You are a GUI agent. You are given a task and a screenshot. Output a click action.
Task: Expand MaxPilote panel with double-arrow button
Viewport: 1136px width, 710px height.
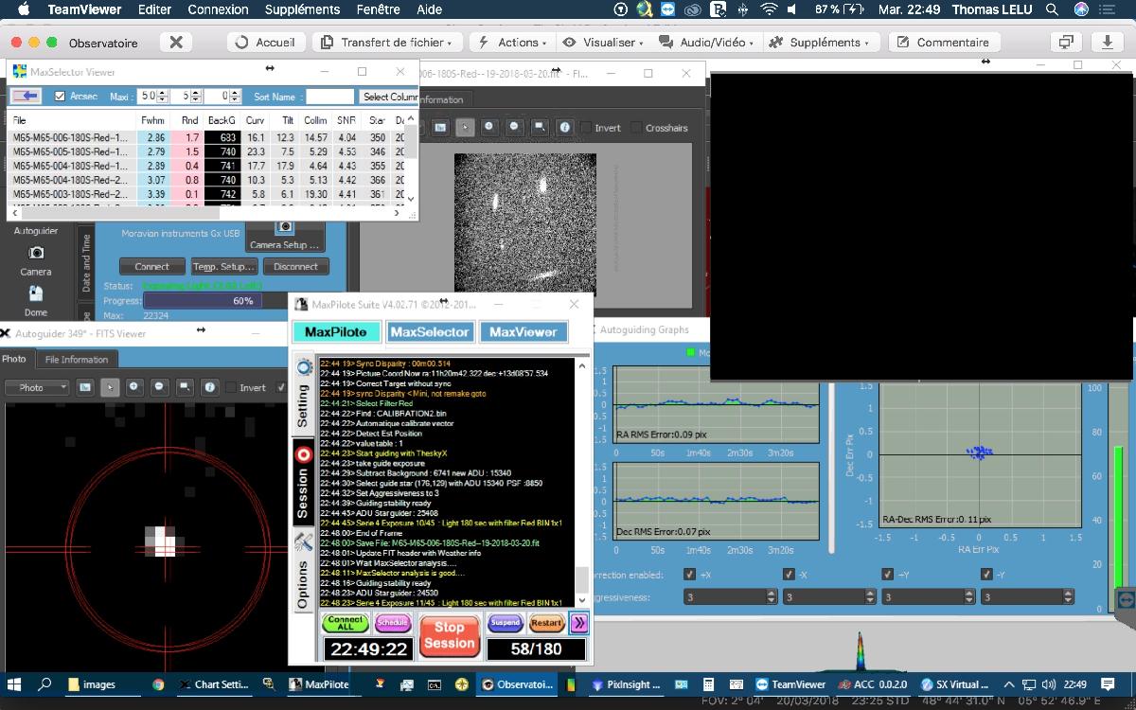579,623
